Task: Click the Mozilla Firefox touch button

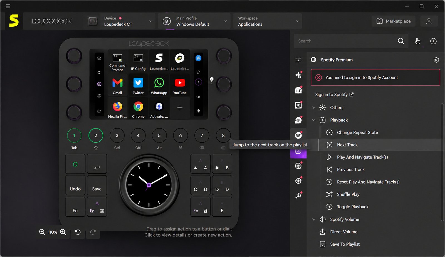Action: [117, 109]
